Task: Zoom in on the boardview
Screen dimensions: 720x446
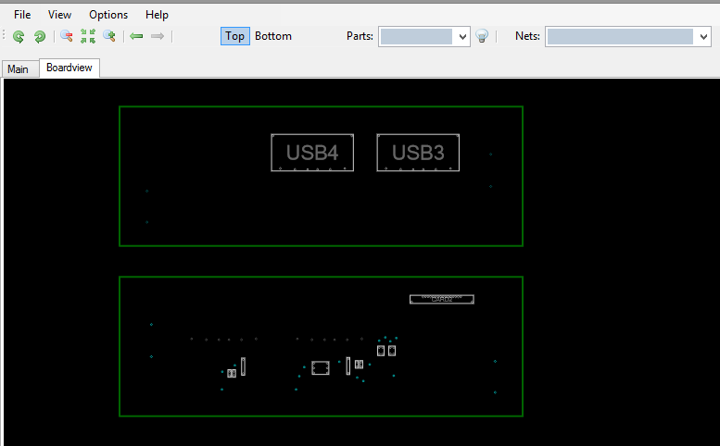Action: pyautogui.click(x=109, y=36)
